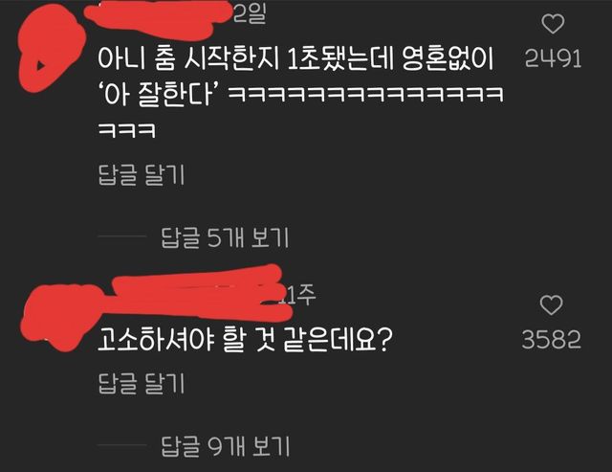Select the comment 고소하셔야 할 것 같은데요?

(245, 340)
